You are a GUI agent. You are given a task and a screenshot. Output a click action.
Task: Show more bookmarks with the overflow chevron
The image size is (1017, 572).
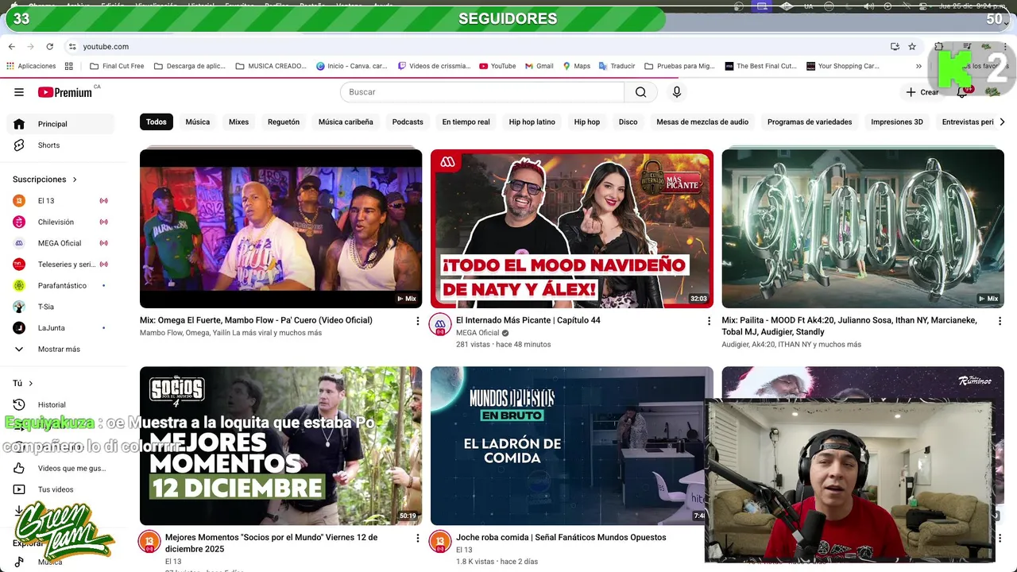point(918,66)
